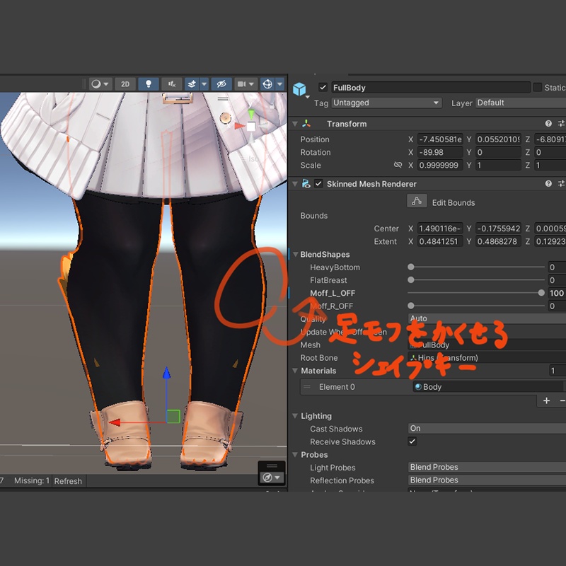The width and height of the screenshot is (566, 566).
Task: Toggle scene effects layers button
Action: pos(192,84)
